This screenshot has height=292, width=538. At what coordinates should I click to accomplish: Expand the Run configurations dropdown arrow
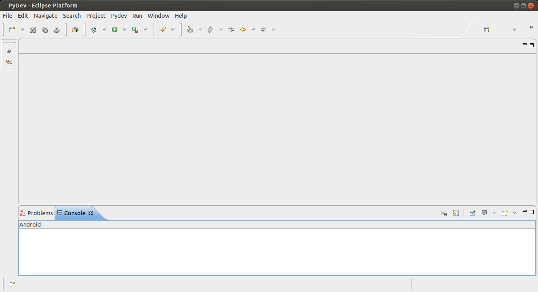[x=125, y=30]
